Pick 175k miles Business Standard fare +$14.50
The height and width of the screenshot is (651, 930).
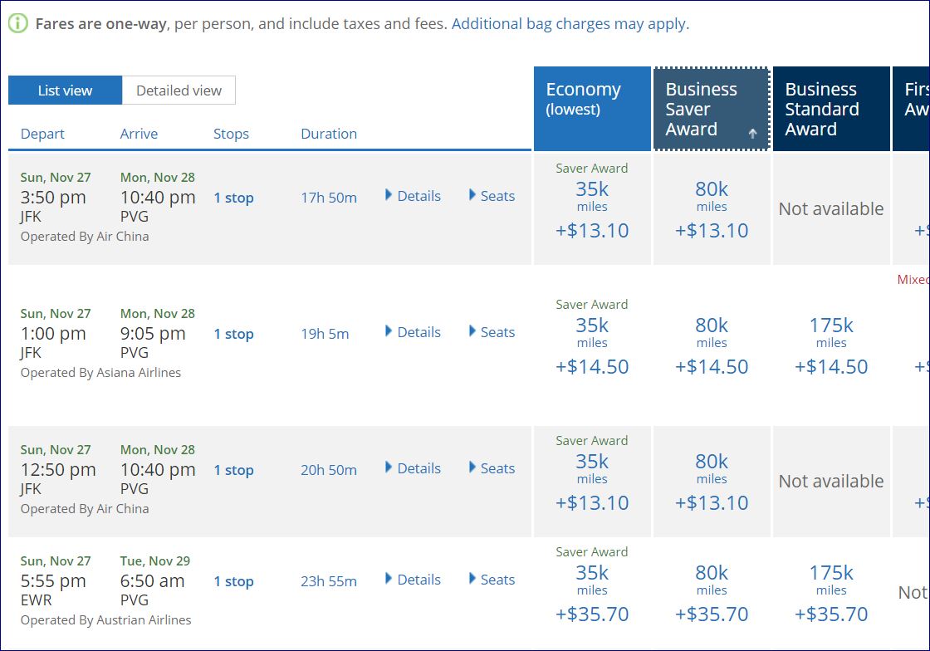[831, 345]
